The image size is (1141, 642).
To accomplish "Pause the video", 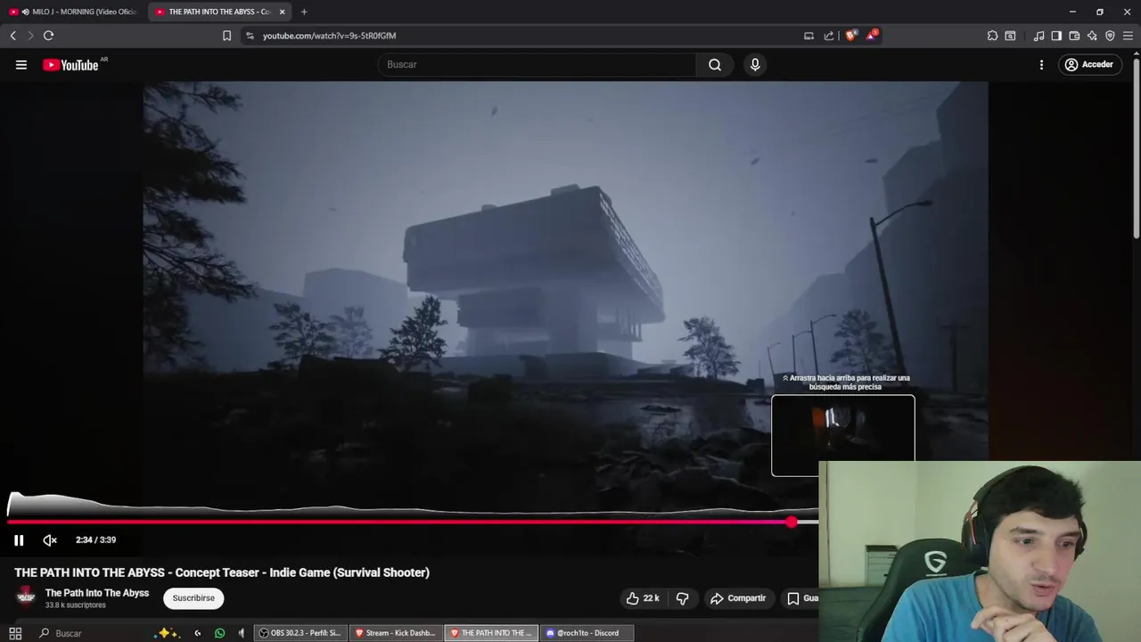I will click(19, 539).
